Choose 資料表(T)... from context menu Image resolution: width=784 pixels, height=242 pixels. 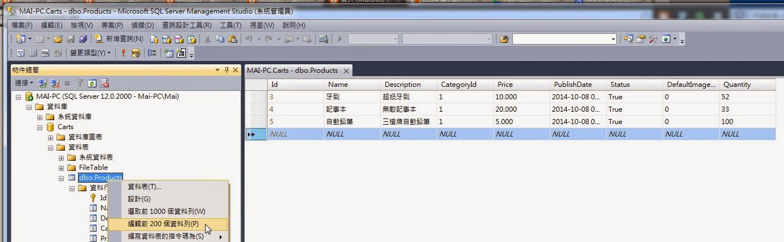pos(168,187)
